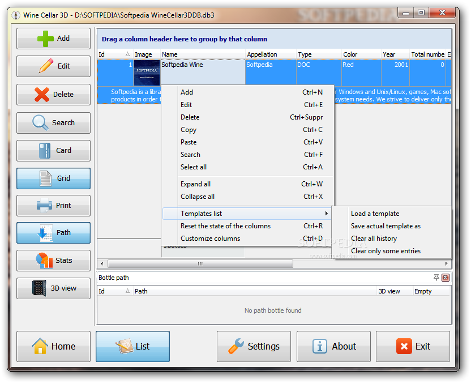Click the green plus Add icon
The image size is (471, 383).
pyautogui.click(x=45, y=39)
